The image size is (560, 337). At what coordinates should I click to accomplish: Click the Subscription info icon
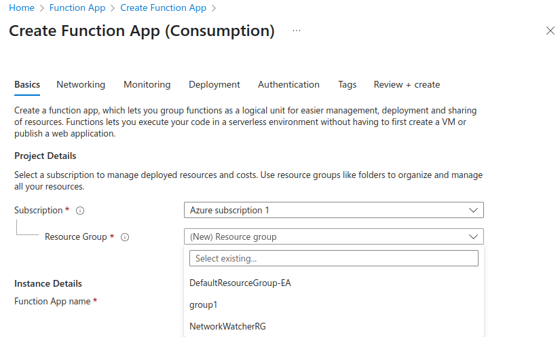(80, 211)
